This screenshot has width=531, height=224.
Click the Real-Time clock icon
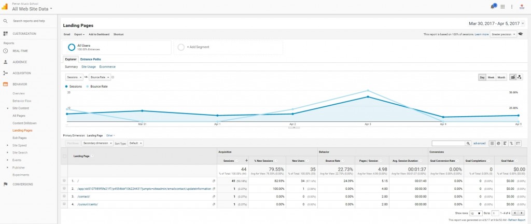coord(5,51)
